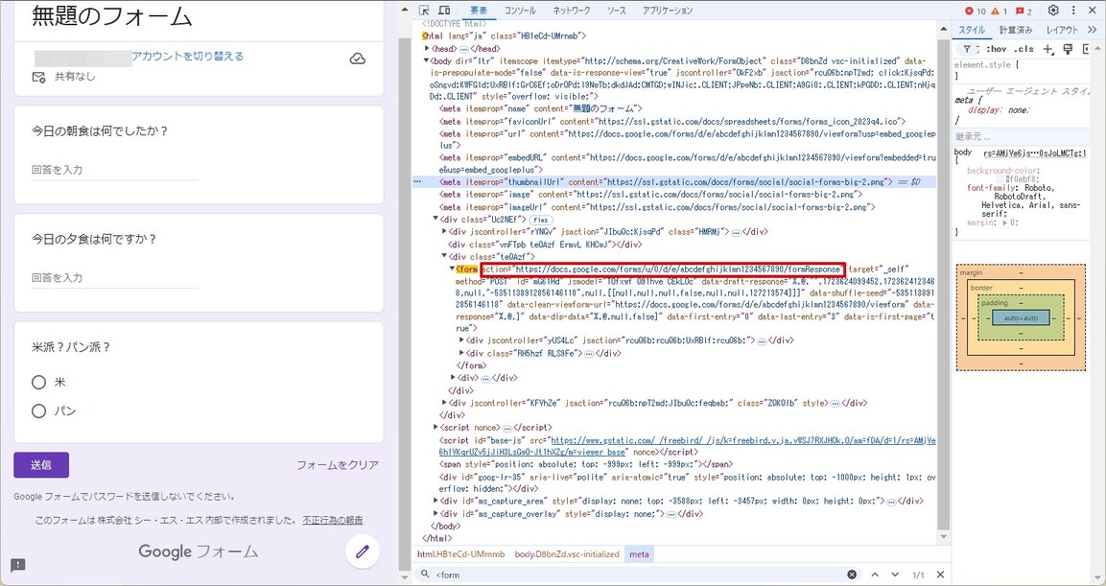This screenshot has width=1106, height=586.
Task: Click the red error count badge
Action: [976, 12]
